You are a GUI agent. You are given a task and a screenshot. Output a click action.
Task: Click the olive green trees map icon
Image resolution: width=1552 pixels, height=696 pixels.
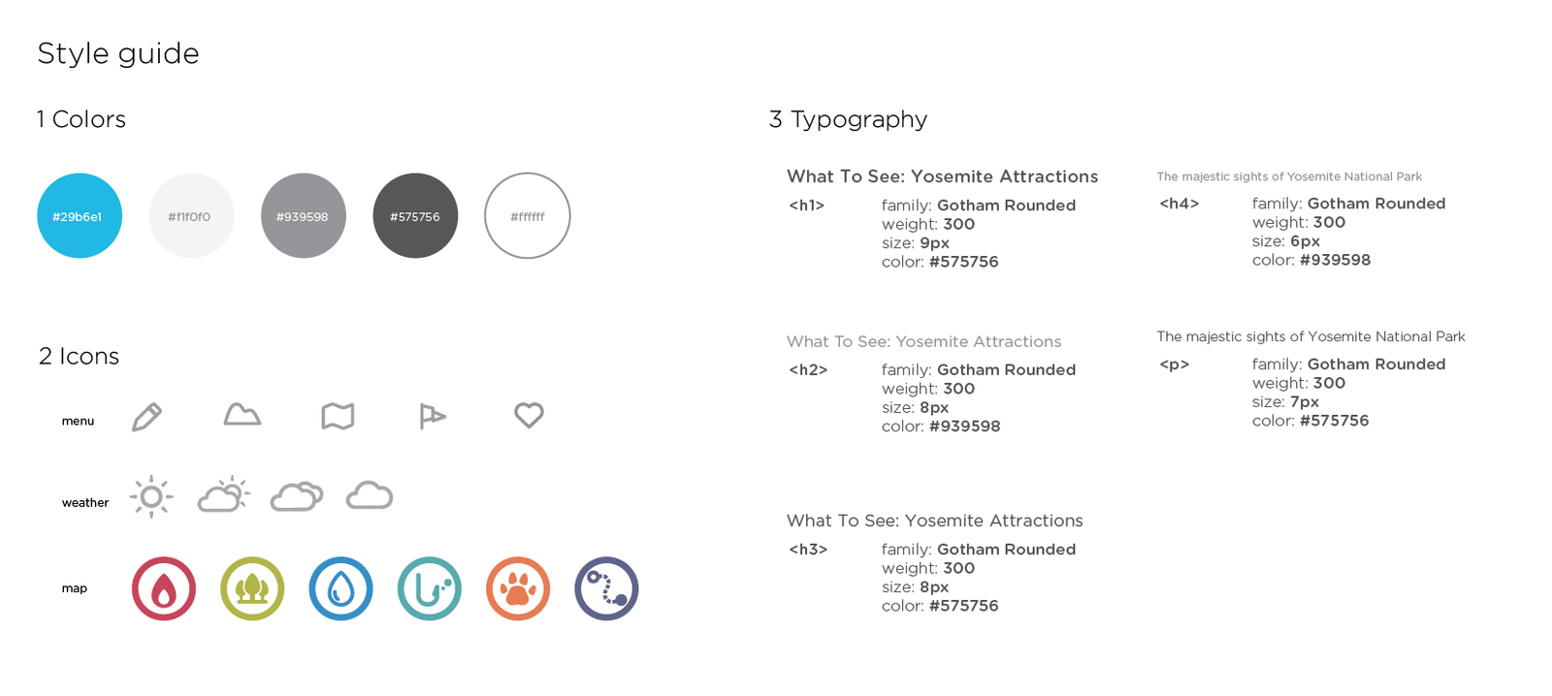pyautogui.click(x=252, y=588)
